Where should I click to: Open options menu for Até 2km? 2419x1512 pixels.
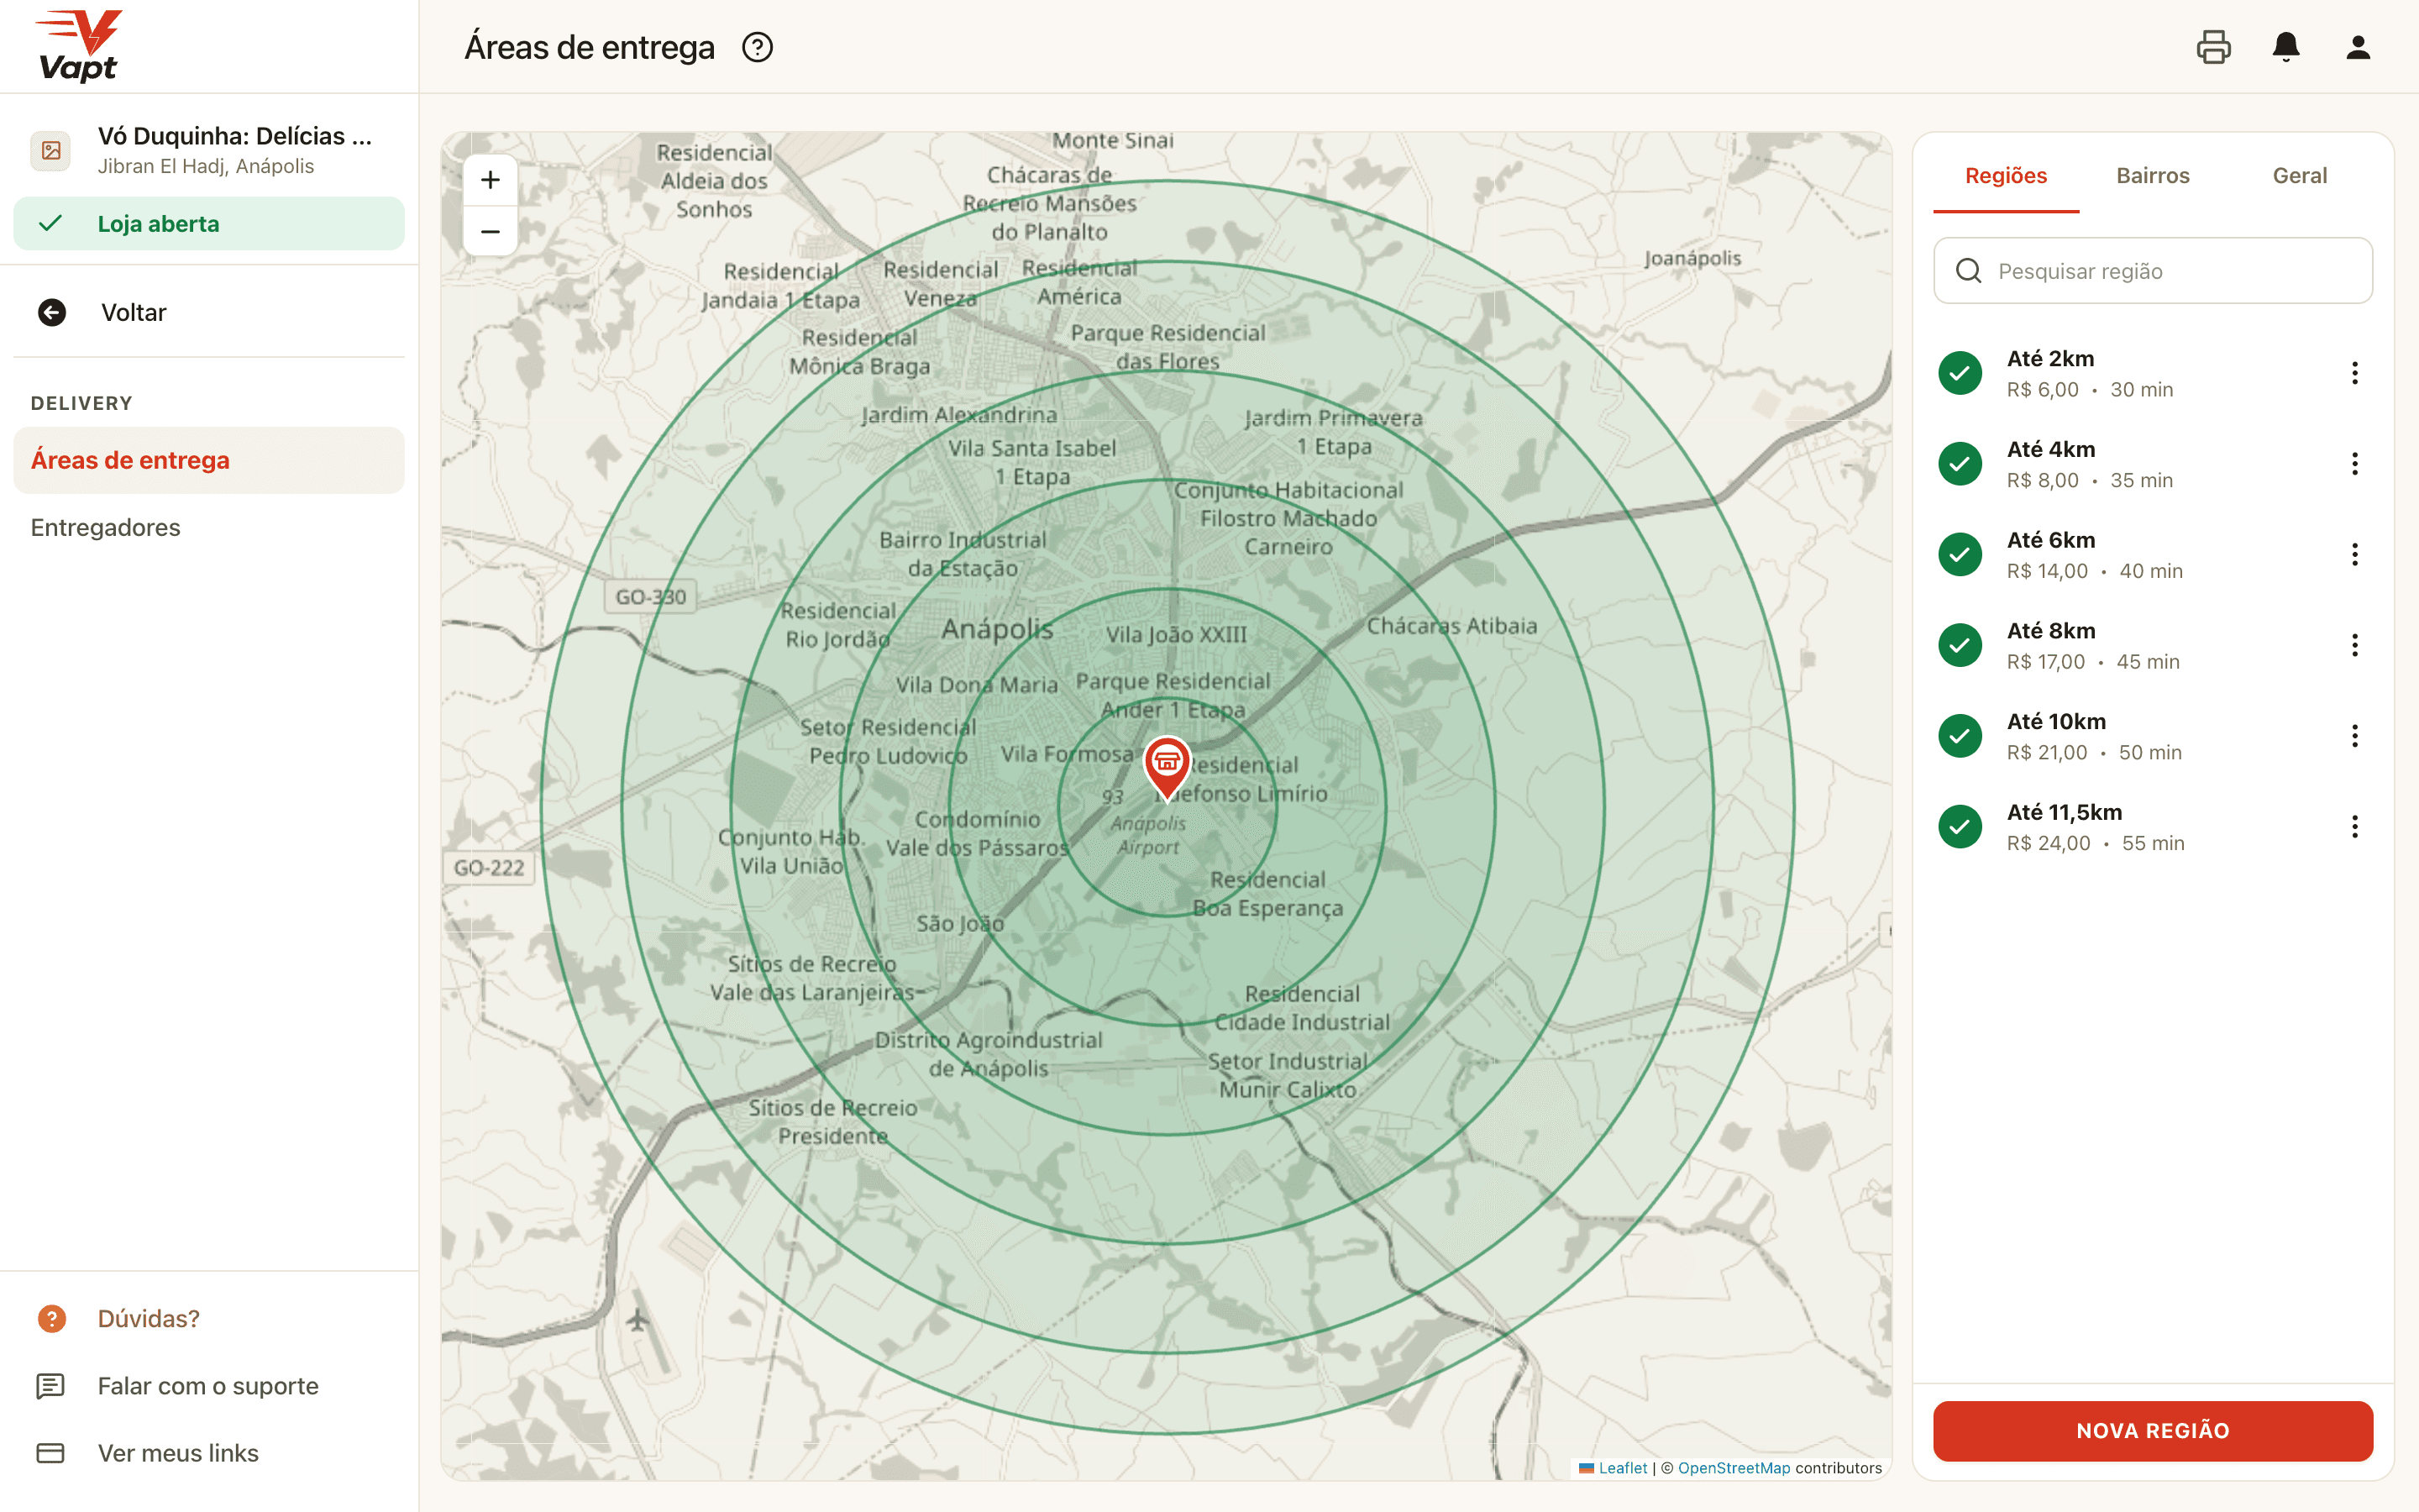pyautogui.click(x=2355, y=373)
